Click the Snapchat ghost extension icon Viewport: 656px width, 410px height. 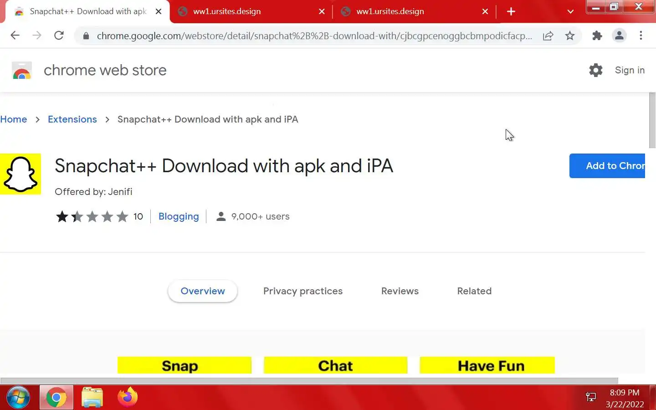coord(20,174)
